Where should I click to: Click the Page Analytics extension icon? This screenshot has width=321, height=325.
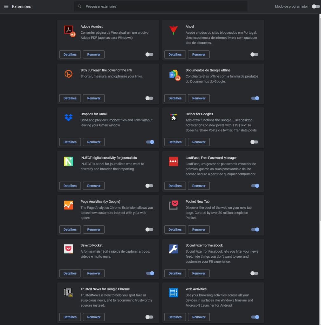click(68, 205)
